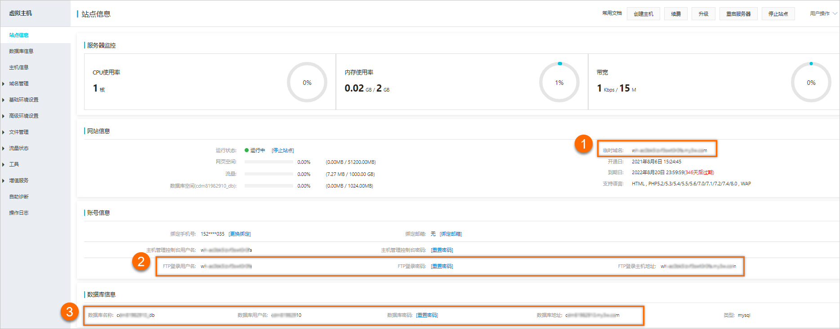Click the phone number 152***035

[x=213, y=234]
